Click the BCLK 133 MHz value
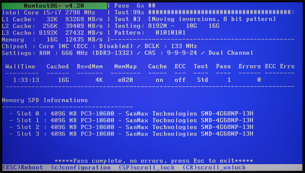Image resolution: width=305 pixels, height=173 pixels. click(170, 46)
